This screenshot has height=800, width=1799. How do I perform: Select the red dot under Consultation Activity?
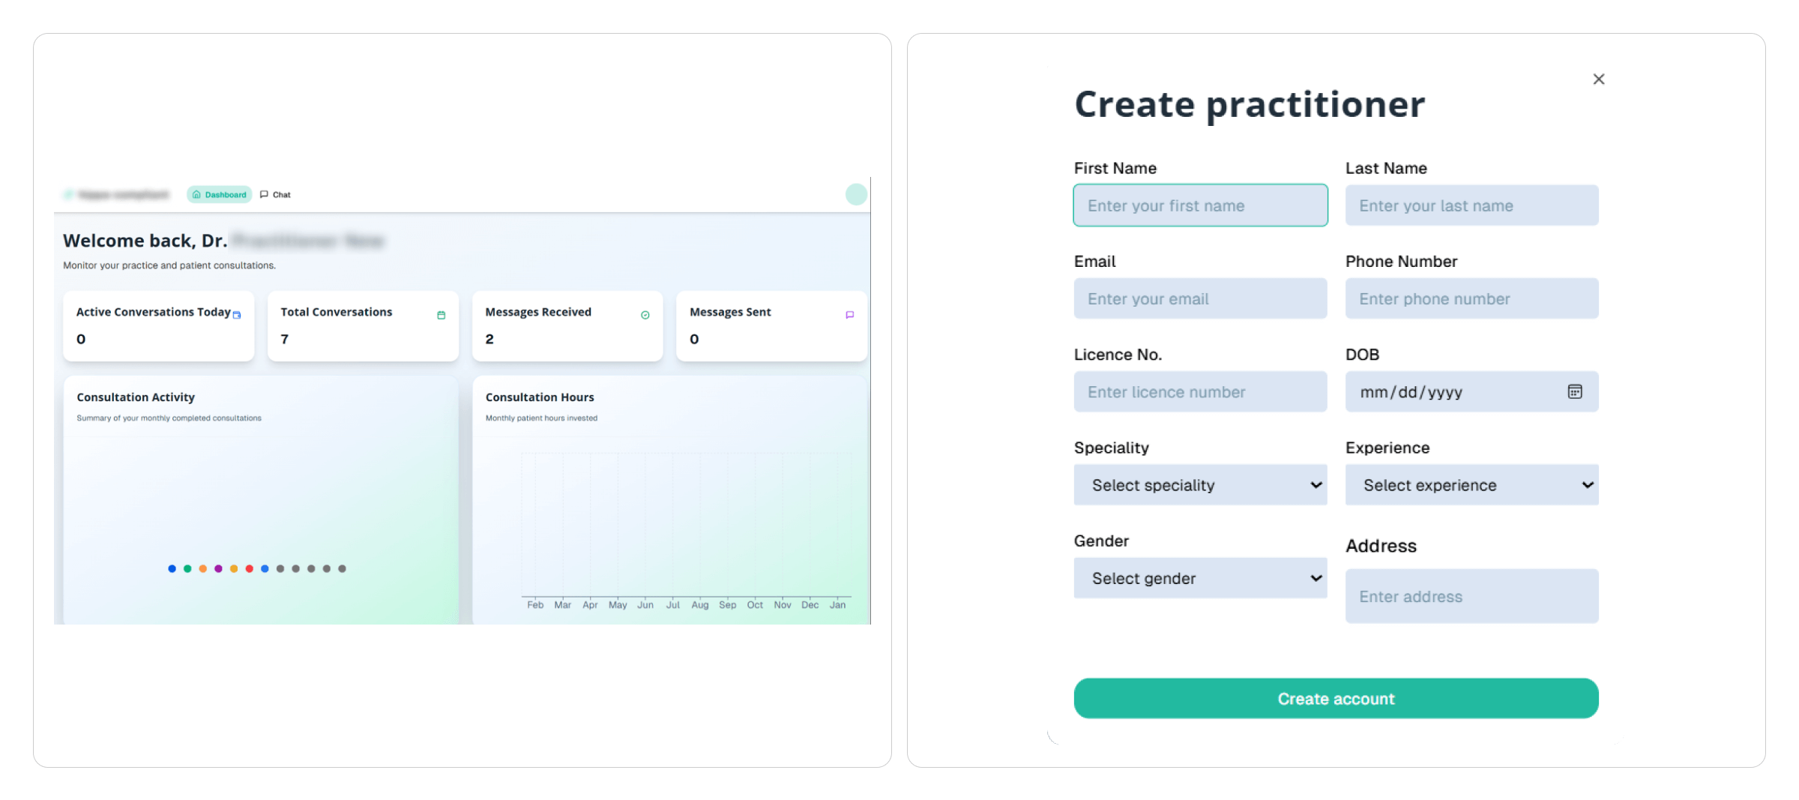click(x=249, y=569)
